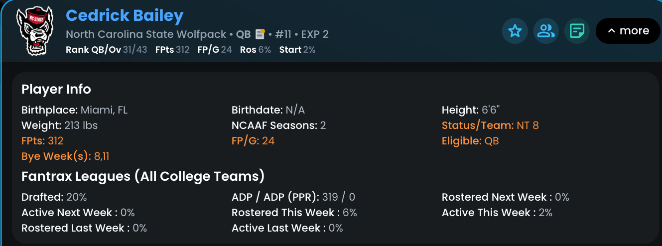This screenshot has height=246, width=662.
Task: Click the star favorite icon
Action: [515, 31]
